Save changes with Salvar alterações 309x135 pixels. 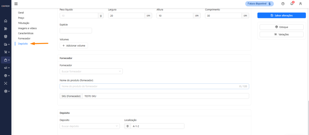coord(282,15)
